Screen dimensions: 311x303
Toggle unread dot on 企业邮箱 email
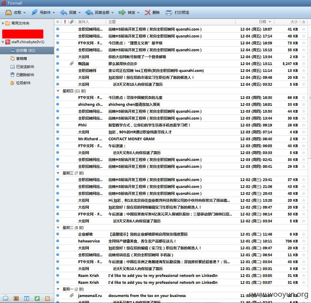pos(58,234)
